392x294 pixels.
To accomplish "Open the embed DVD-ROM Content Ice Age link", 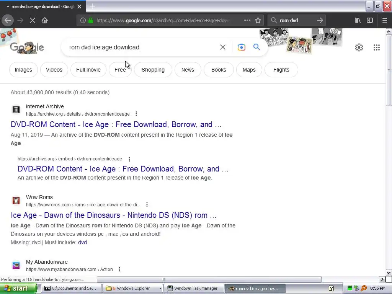I will point(123,169).
